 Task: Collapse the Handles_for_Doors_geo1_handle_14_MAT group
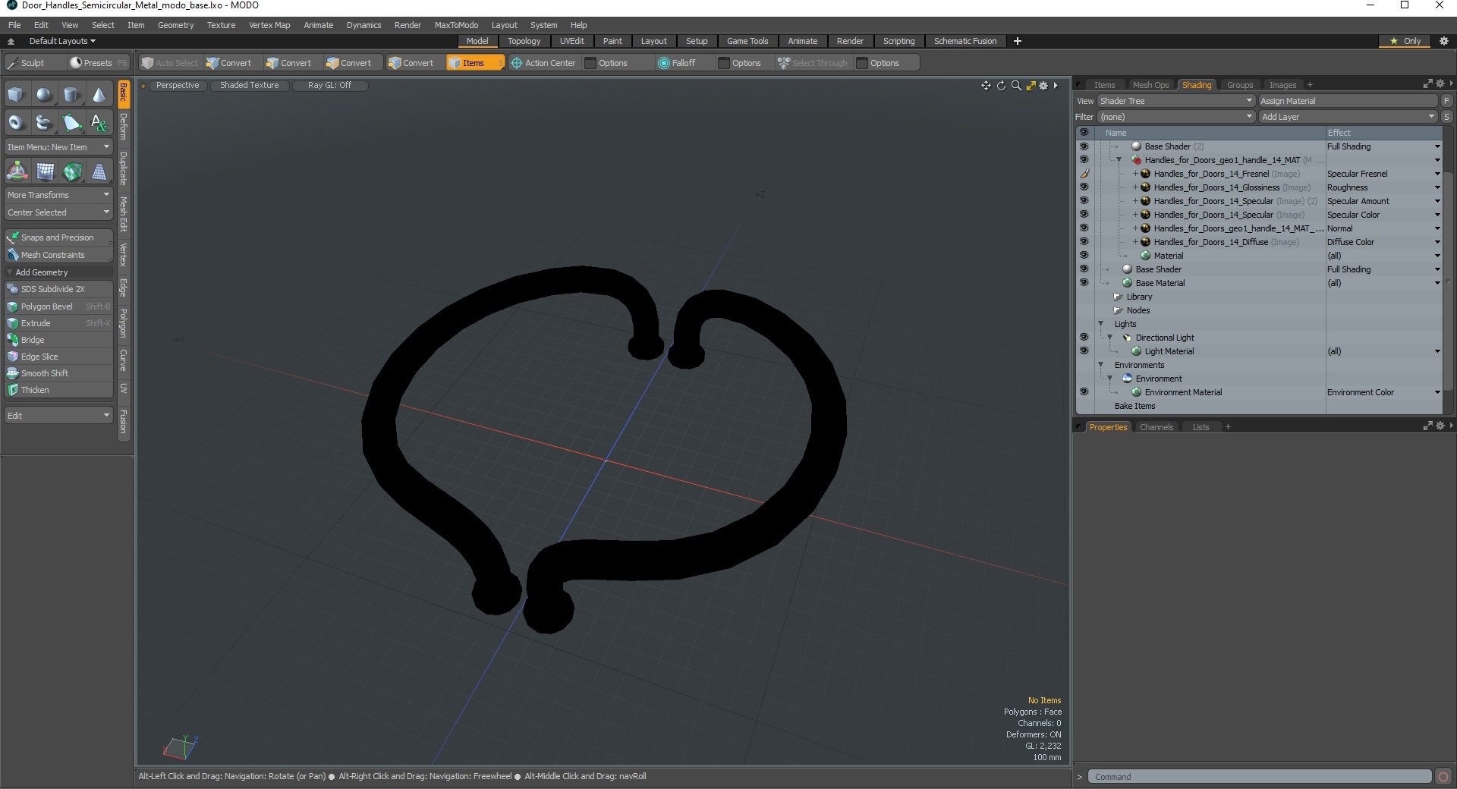pyautogui.click(x=1119, y=160)
